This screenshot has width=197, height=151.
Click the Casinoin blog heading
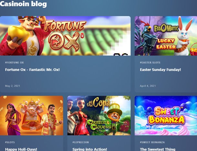23,4
